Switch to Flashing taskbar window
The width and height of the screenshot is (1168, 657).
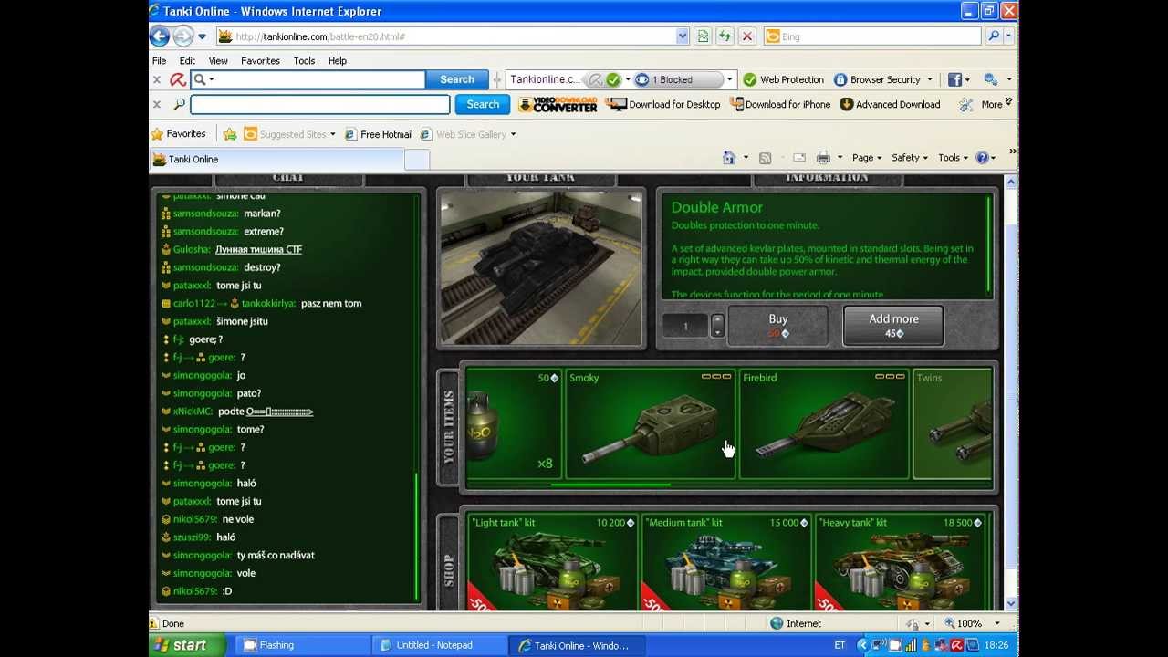(x=304, y=645)
